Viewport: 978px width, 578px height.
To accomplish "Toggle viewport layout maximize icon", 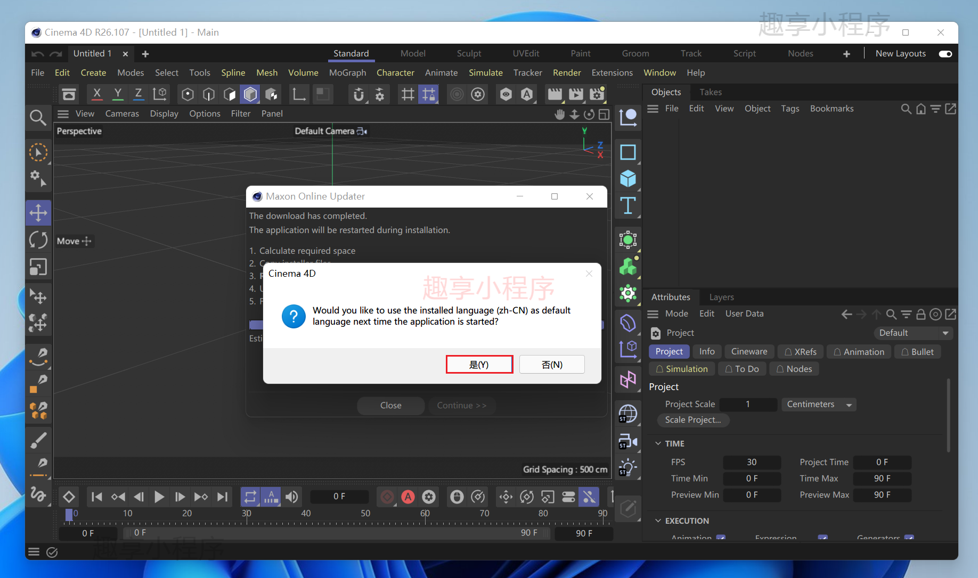I will coord(604,114).
